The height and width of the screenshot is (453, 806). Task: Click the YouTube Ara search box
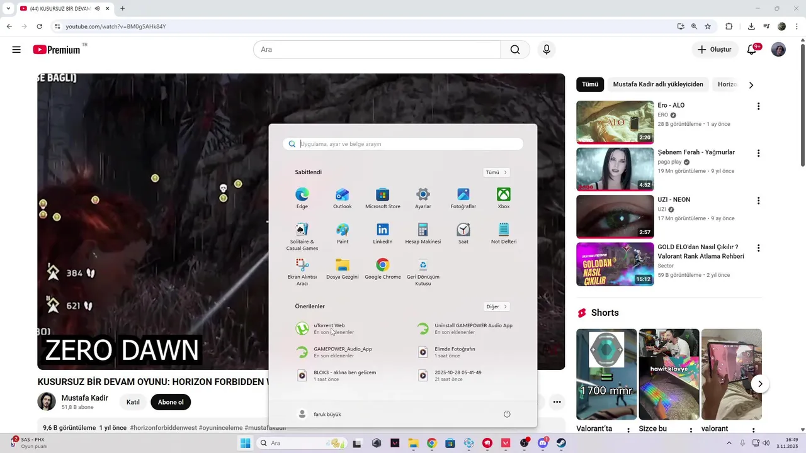[377, 50]
